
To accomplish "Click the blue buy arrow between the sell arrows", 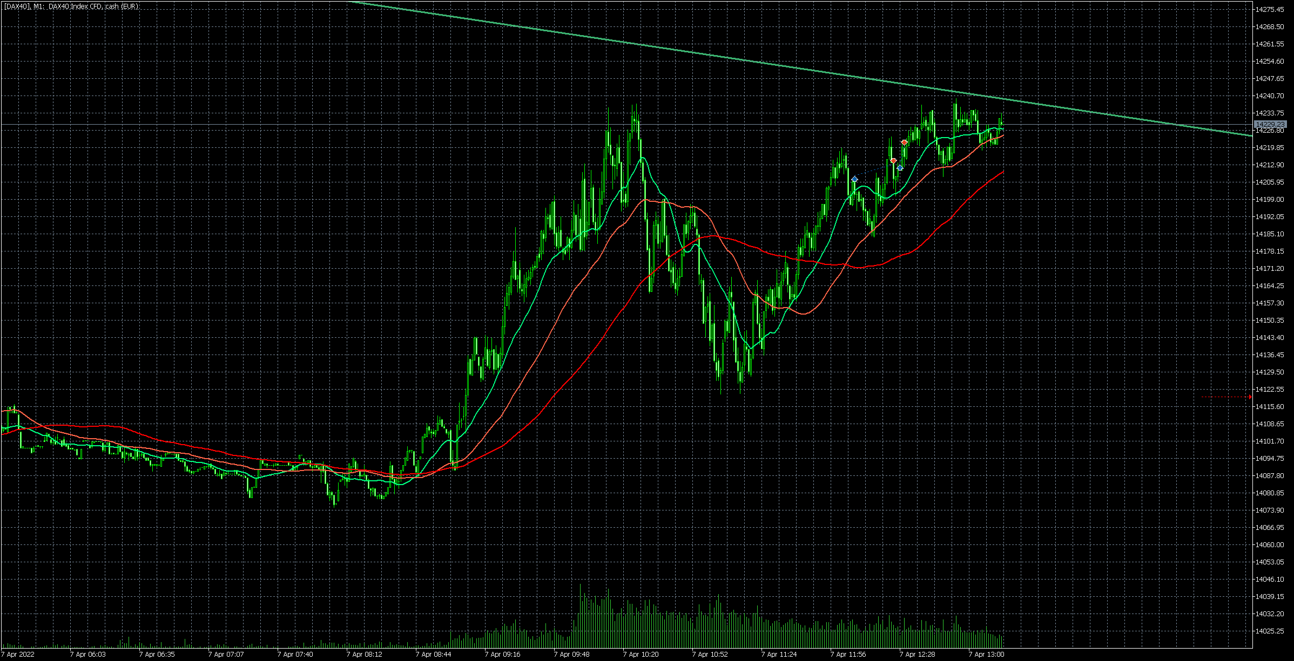I will click(900, 168).
